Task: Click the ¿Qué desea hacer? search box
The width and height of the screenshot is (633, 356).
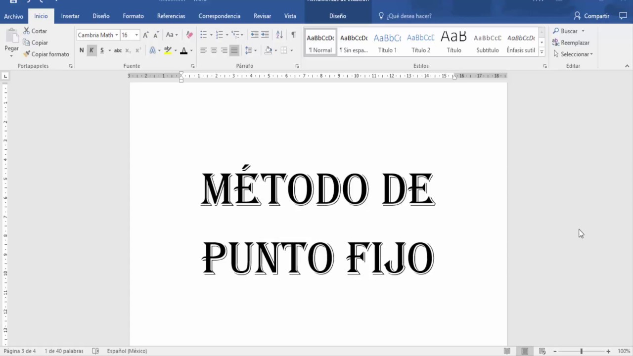Action: pos(405,16)
